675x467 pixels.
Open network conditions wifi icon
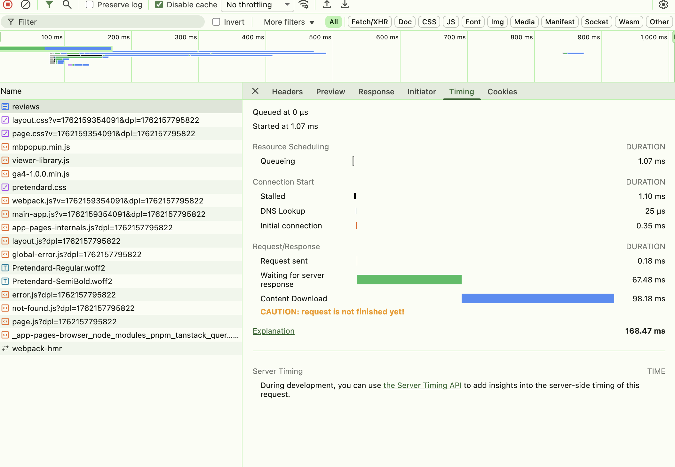tap(303, 4)
